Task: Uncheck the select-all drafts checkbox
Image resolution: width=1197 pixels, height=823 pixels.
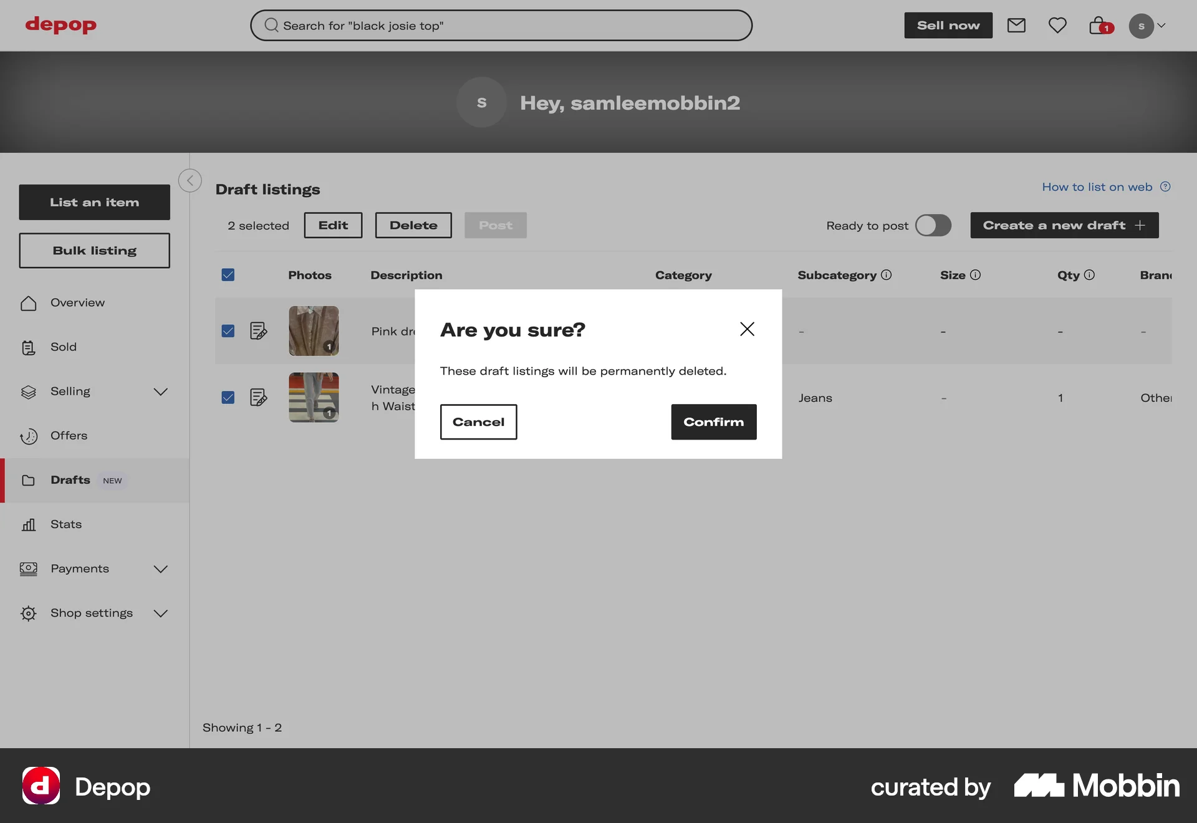Action: click(228, 274)
